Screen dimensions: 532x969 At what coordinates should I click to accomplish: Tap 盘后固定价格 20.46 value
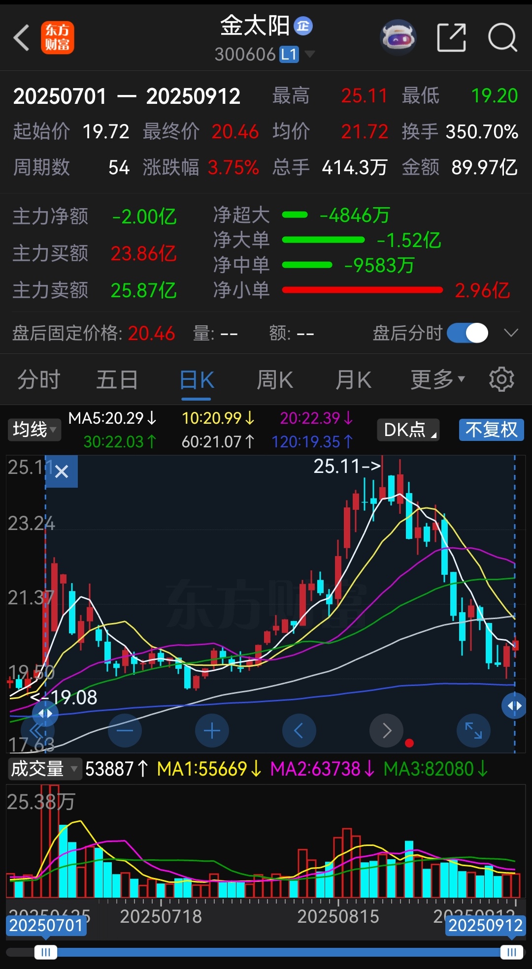click(152, 334)
